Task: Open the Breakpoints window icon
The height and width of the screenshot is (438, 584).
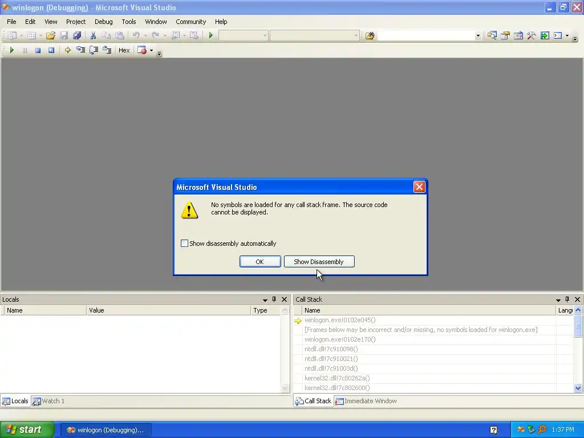Action: 142,50
